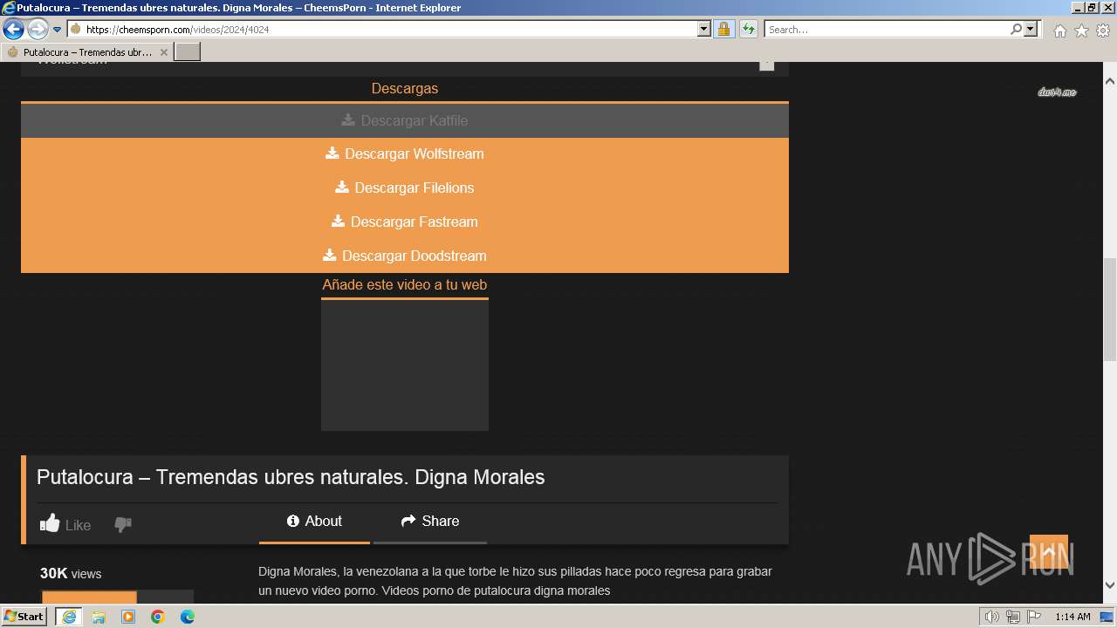1117x628 pixels.
Task: Open Favorites star icon
Action: point(1081,31)
